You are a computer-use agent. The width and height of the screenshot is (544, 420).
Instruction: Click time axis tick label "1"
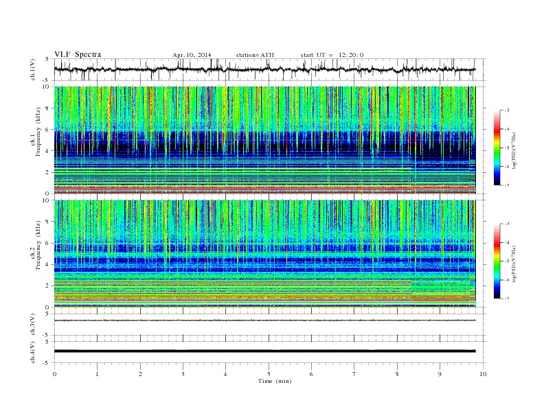[97, 374]
